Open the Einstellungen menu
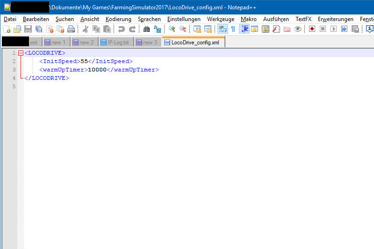Viewport: 374px width, 249px height. 184,19
